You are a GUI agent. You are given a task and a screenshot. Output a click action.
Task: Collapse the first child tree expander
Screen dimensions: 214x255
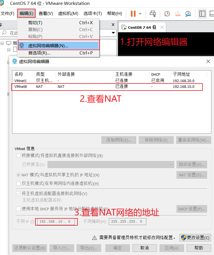pyautogui.click(x=9, y=50)
